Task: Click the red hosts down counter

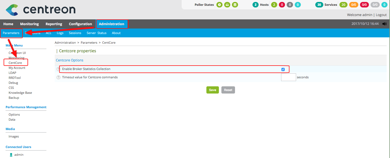Action: click(282, 5)
